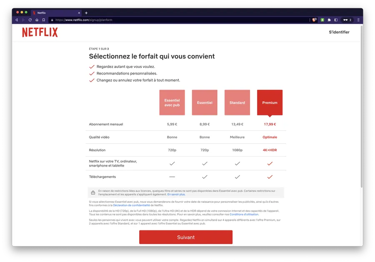Image resolution: width=375 pixels, height=262 pixels.
Task: Click the Meilleure video quality cell
Action: pos(237,137)
